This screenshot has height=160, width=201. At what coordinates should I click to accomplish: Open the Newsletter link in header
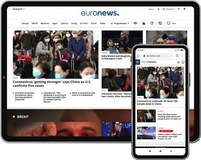pyautogui.click(x=169, y=9)
